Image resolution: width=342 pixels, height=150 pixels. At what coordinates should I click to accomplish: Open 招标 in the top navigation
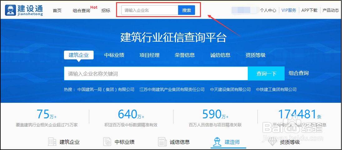click(106, 11)
